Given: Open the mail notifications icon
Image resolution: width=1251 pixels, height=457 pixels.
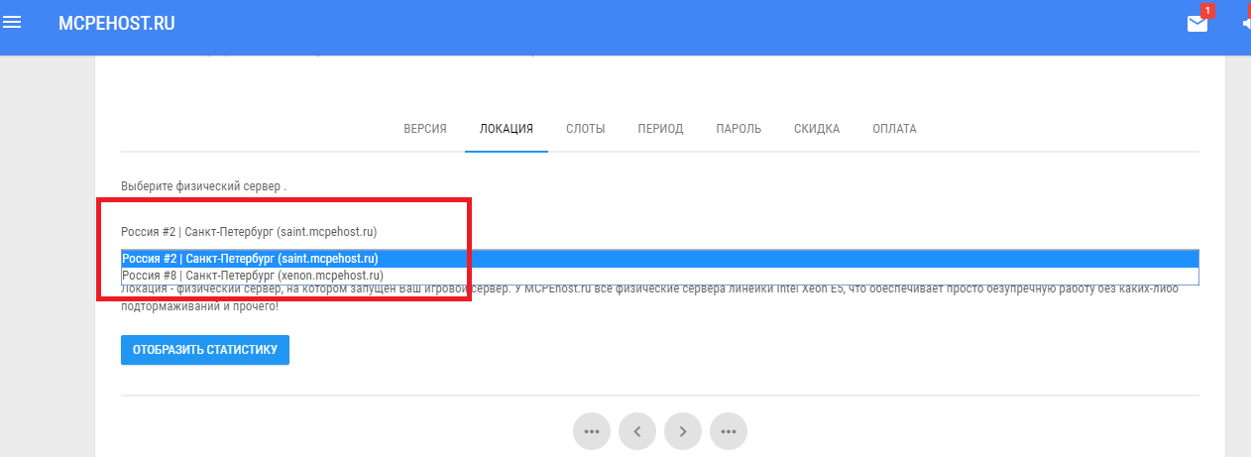Looking at the screenshot, I should (1197, 23).
